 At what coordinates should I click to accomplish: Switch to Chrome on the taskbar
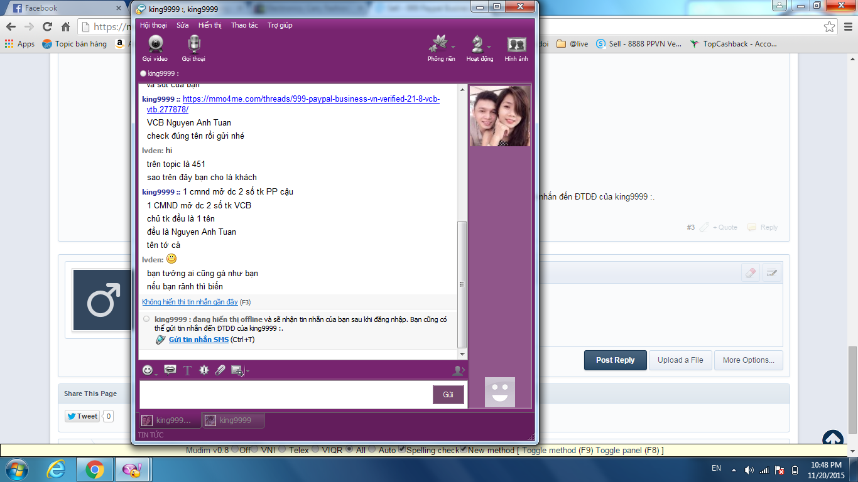coord(95,469)
